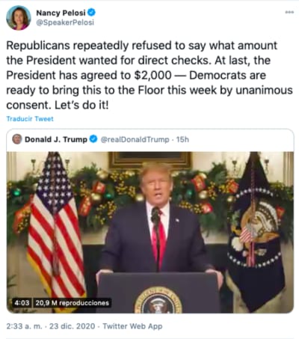Image resolution: width=299 pixels, height=339 pixels.
Task: Open Donald J. Trump's small avatar
Action: point(17,139)
